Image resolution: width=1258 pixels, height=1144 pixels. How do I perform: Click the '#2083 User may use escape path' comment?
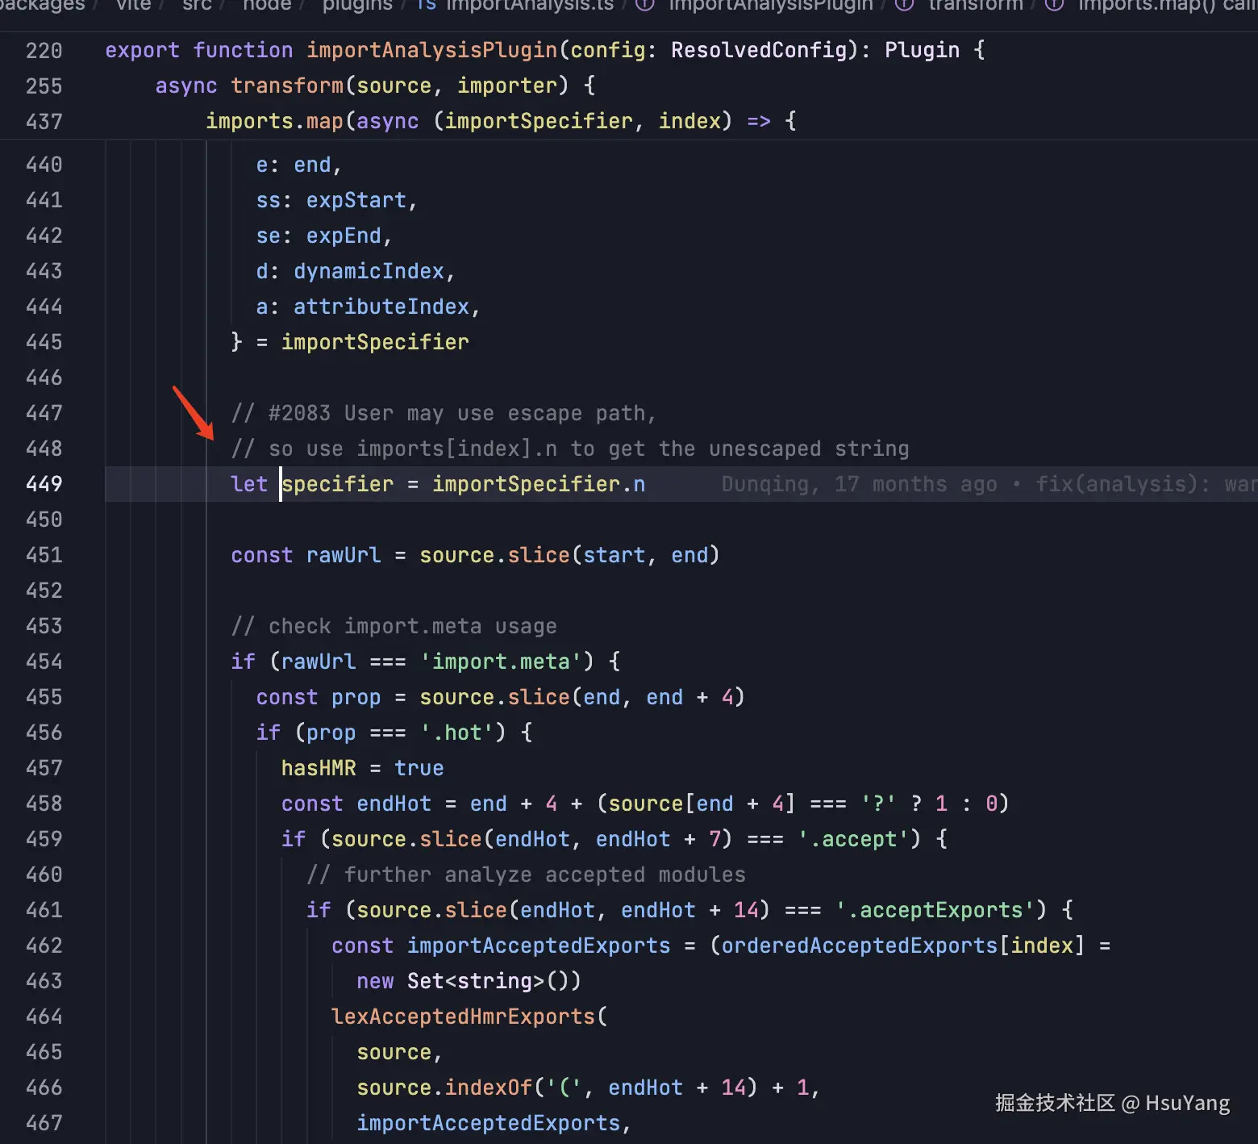coord(444,413)
